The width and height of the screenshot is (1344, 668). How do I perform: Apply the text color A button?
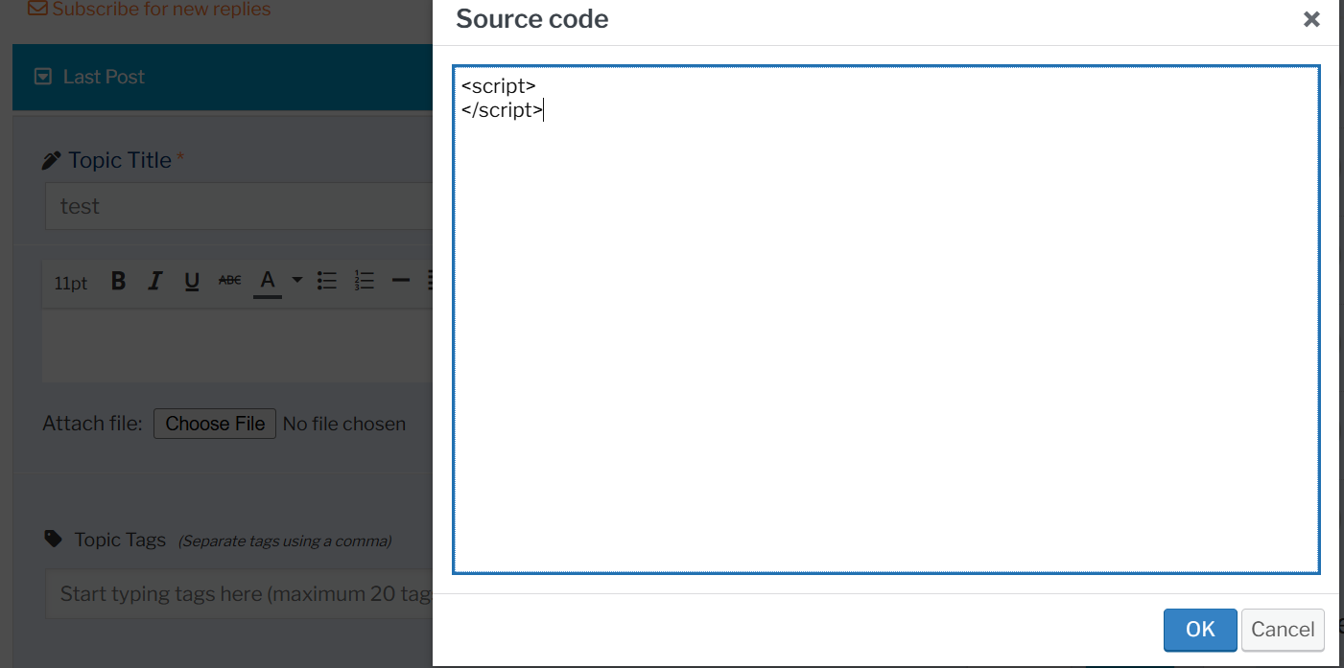tap(268, 281)
